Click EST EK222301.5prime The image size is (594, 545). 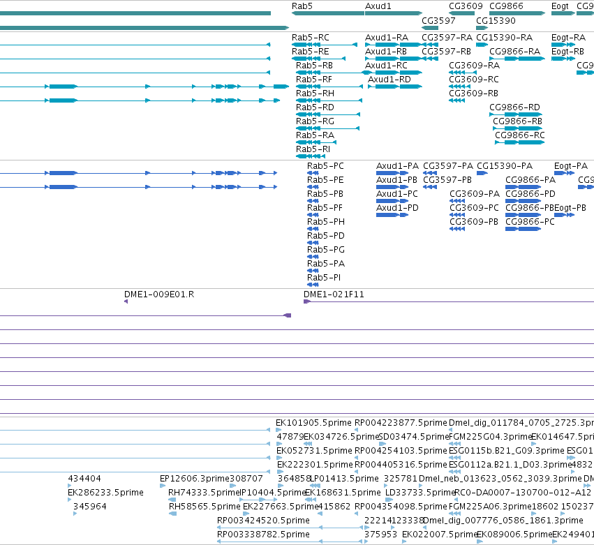point(315,465)
